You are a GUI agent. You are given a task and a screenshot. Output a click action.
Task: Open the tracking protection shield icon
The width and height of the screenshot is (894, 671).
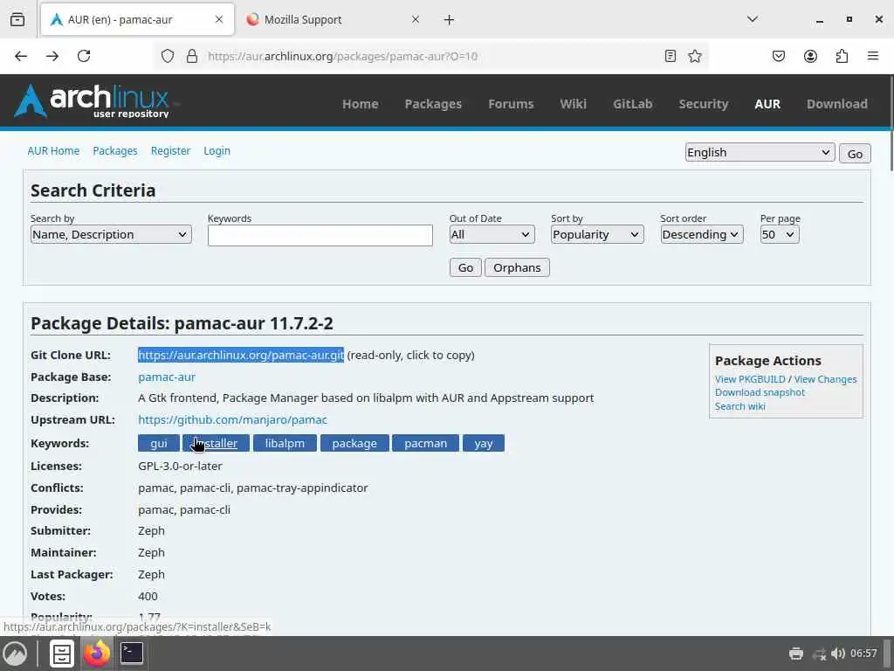167,56
